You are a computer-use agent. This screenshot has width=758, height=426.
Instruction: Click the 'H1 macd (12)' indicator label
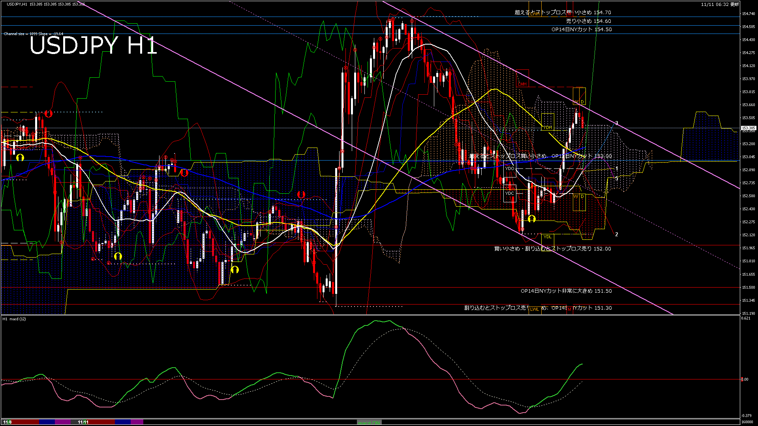[x=14, y=319]
